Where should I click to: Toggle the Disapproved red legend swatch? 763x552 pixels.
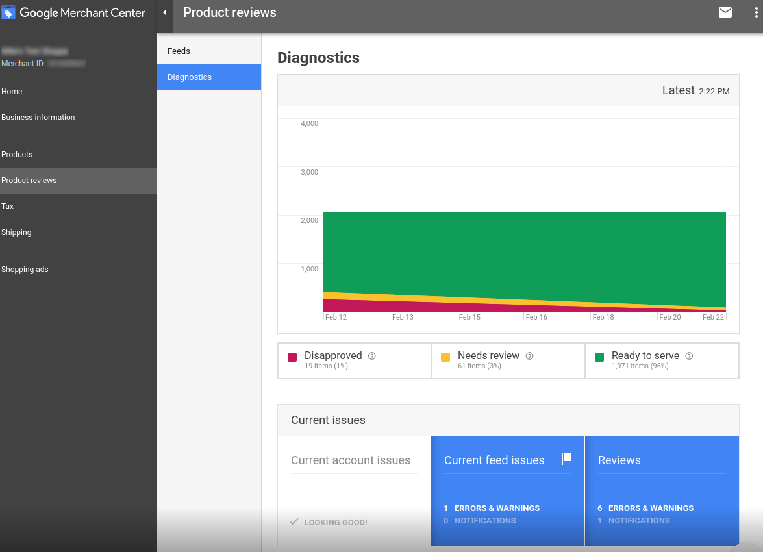point(292,357)
